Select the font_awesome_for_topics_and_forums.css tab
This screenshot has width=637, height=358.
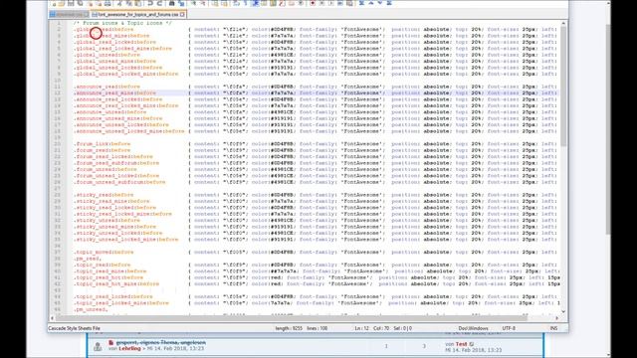coord(138,14)
